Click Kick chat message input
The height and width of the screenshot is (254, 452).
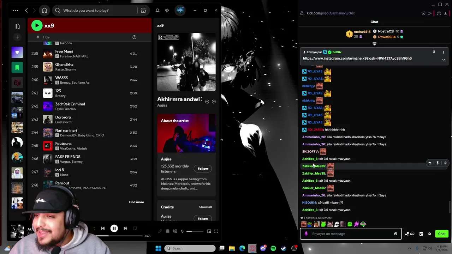[351, 234]
